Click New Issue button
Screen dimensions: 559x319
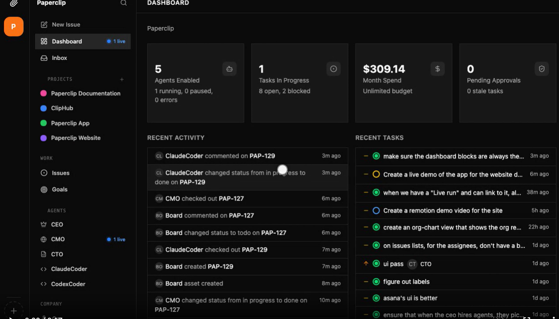(66, 25)
